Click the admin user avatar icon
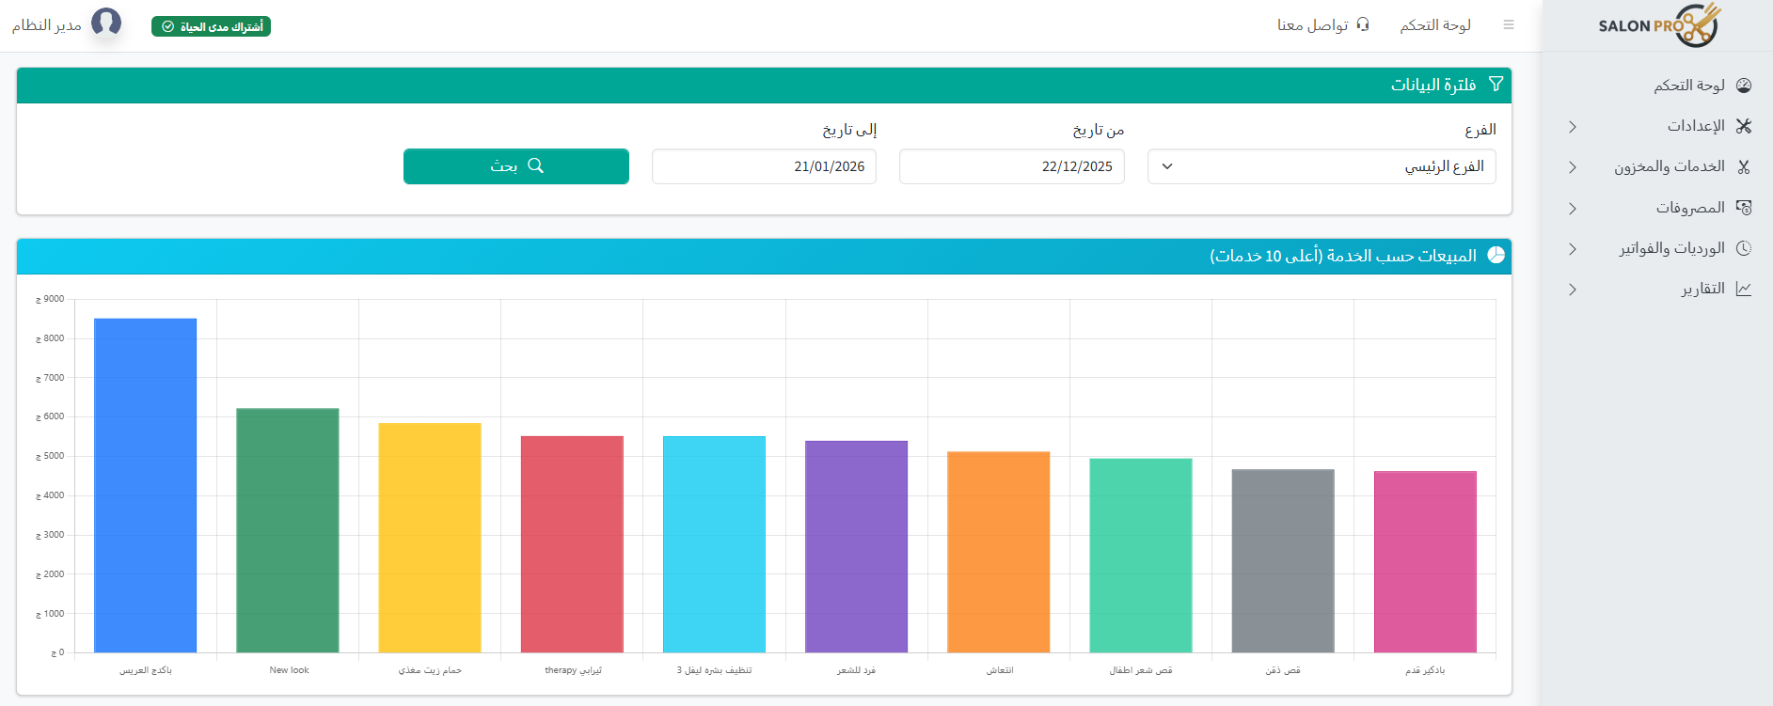This screenshot has width=1773, height=706. coord(106,23)
